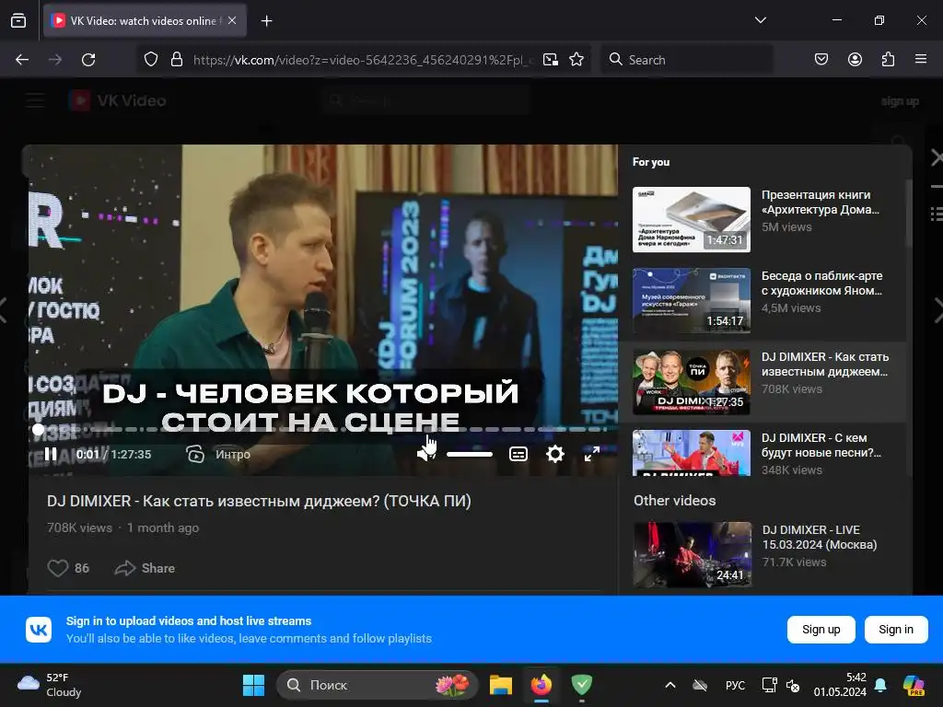The height and width of the screenshot is (707, 943).
Task: Enter fullscreen video mode
Action: click(592, 454)
